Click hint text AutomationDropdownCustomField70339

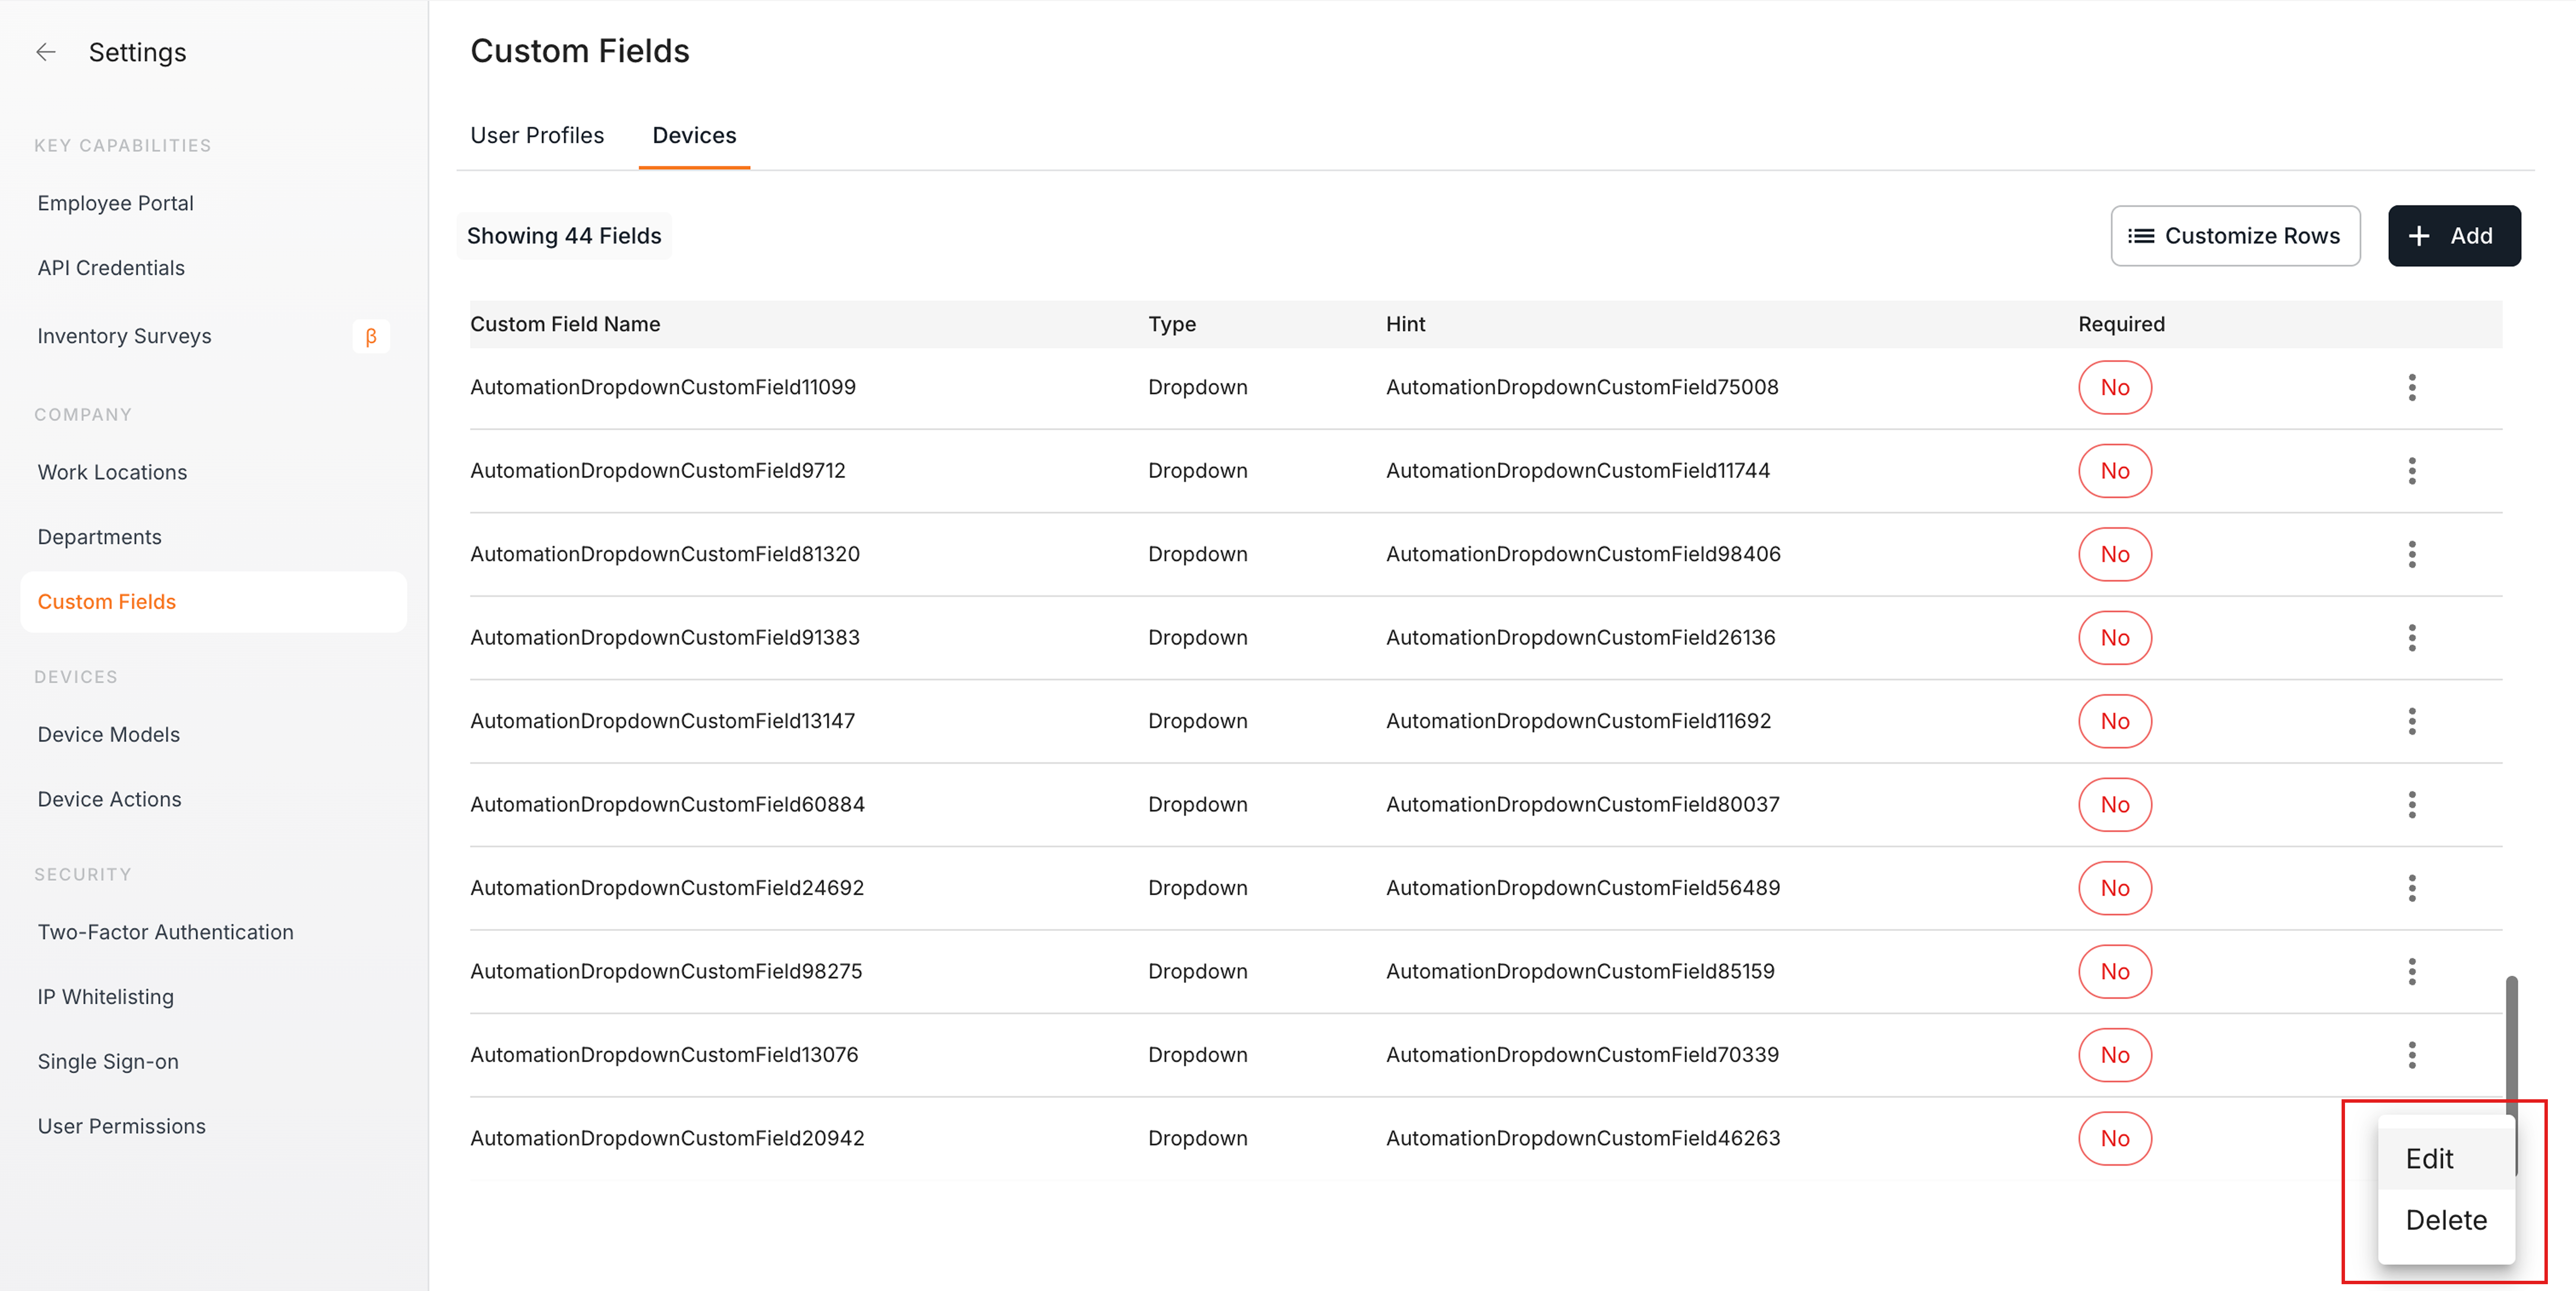(x=1582, y=1055)
